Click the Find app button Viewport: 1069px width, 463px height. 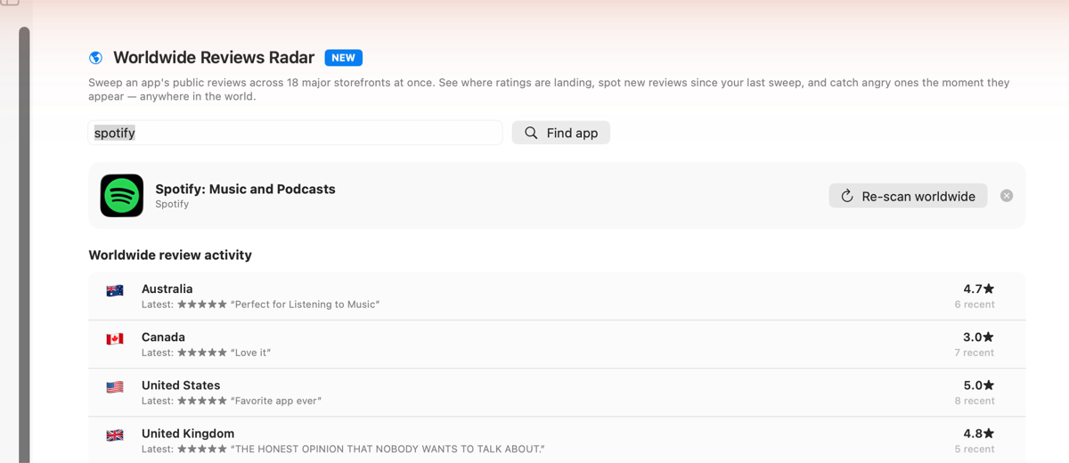click(x=561, y=133)
